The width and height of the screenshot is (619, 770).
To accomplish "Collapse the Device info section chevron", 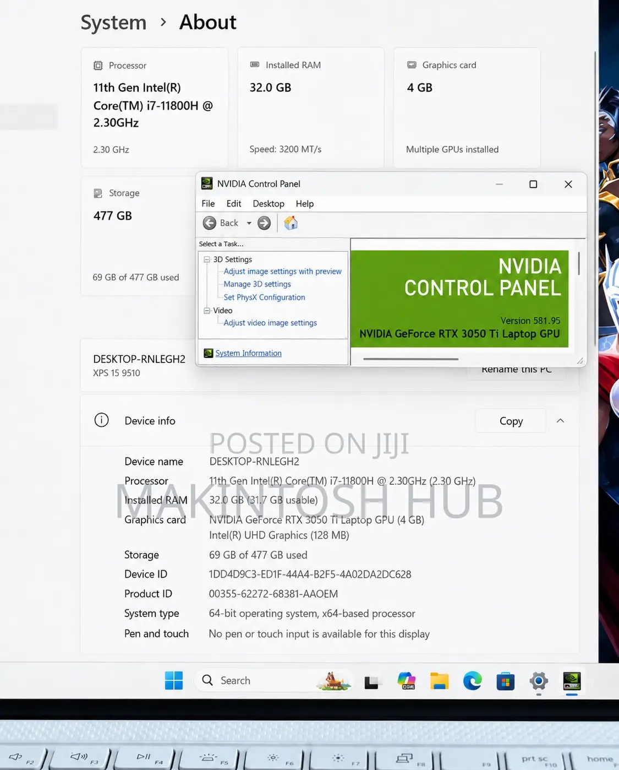I will 560,421.
